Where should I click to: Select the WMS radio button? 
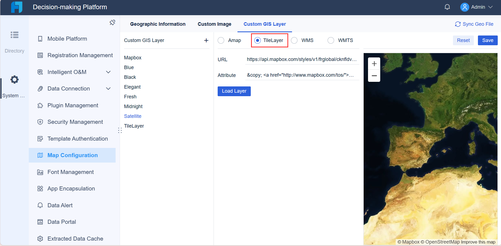click(x=294, y=40)
